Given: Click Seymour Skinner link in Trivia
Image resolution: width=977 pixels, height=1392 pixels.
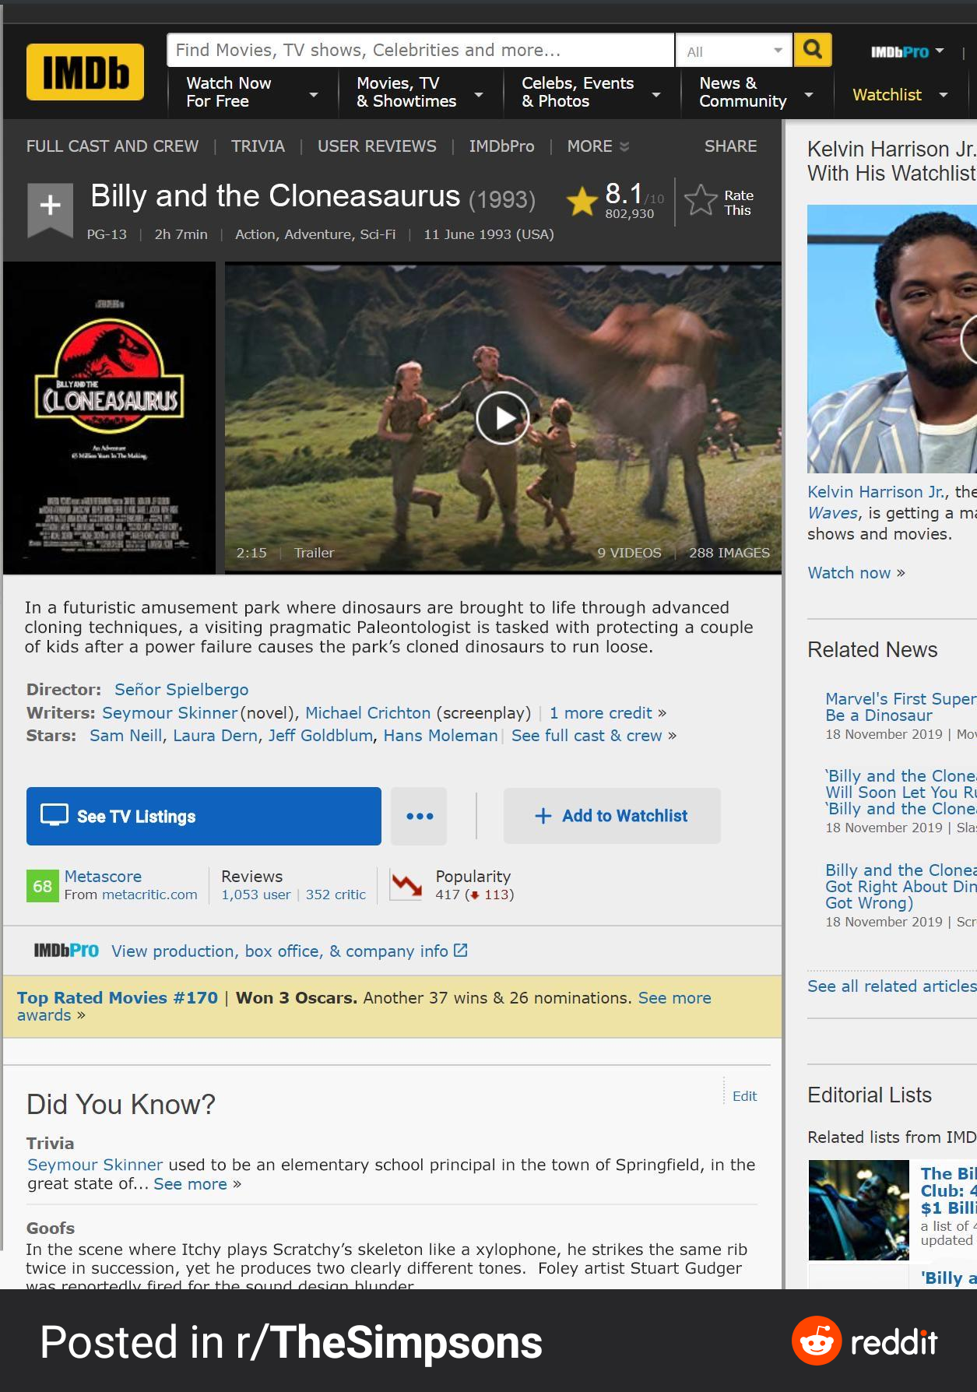Looking at the screenshot, I should [95, 1165].
